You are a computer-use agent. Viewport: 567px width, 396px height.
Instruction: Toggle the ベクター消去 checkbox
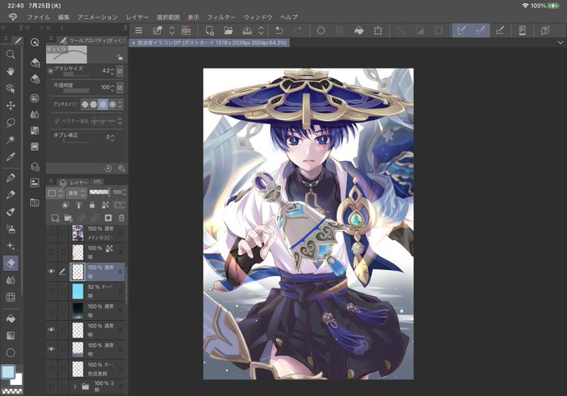click(57, 121)
